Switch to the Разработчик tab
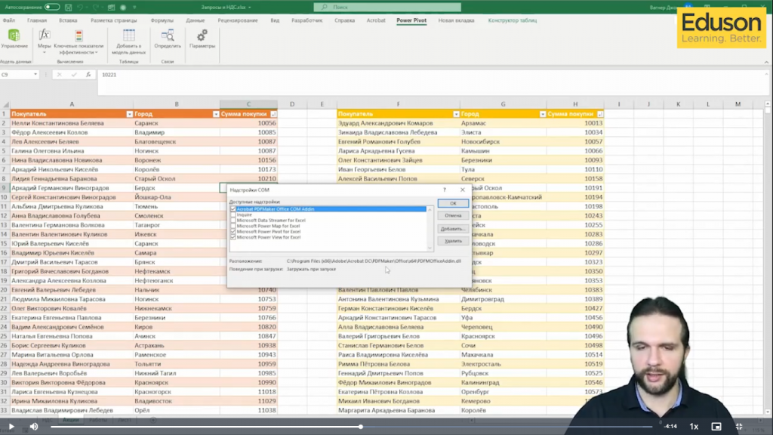The height and width of the screenshot is (435, 773). click(x=306, y=20)
